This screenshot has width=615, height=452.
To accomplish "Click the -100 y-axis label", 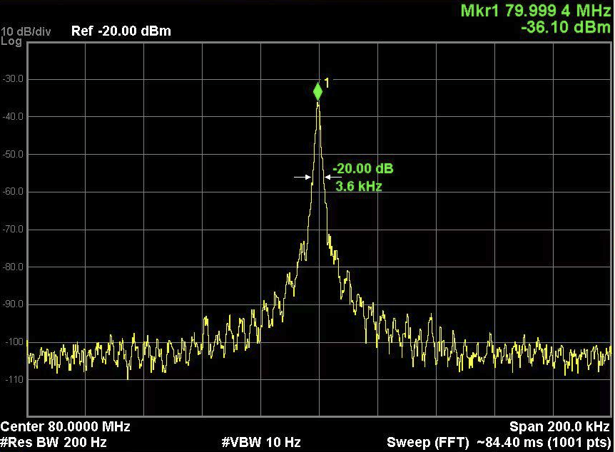I will pyautogui.click(x=14, y=341).
